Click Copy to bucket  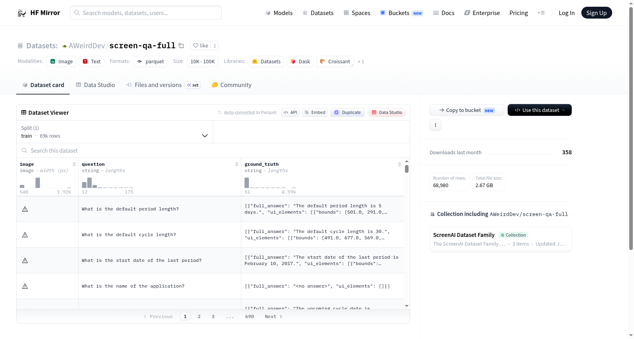[467, 110]
